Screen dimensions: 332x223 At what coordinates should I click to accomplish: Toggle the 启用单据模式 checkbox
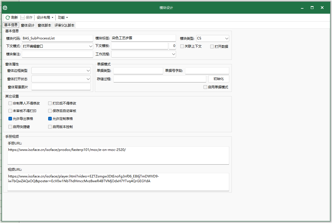pyautogui.click(x=205, y=87)
